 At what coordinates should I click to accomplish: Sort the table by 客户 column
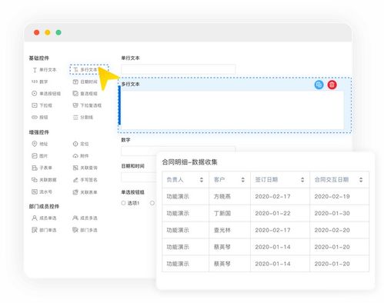243,180
